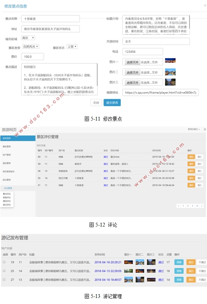Choose a file for 图片一
Image resolution: width=207 pixels, height=304 pixels.
click(x=132, y=62)
